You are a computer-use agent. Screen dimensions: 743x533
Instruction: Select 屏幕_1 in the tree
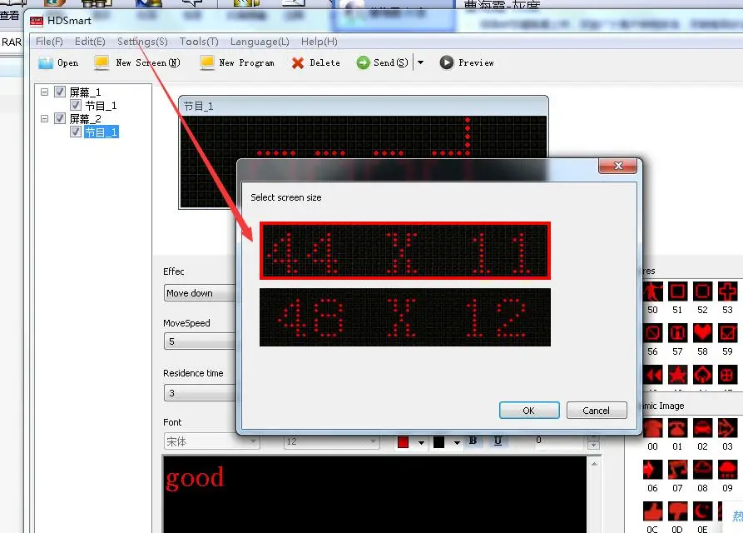click(86, 92)
